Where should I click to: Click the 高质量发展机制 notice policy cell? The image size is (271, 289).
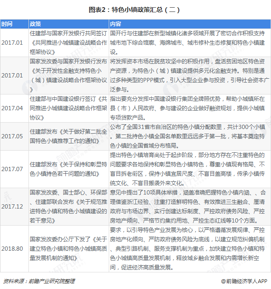[x=68, y=249]
